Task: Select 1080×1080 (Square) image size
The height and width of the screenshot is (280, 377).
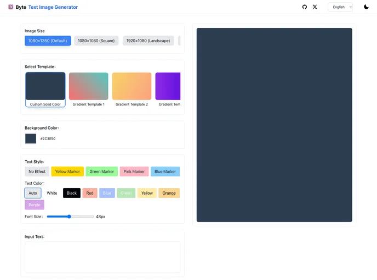Action: click(96, 41)
